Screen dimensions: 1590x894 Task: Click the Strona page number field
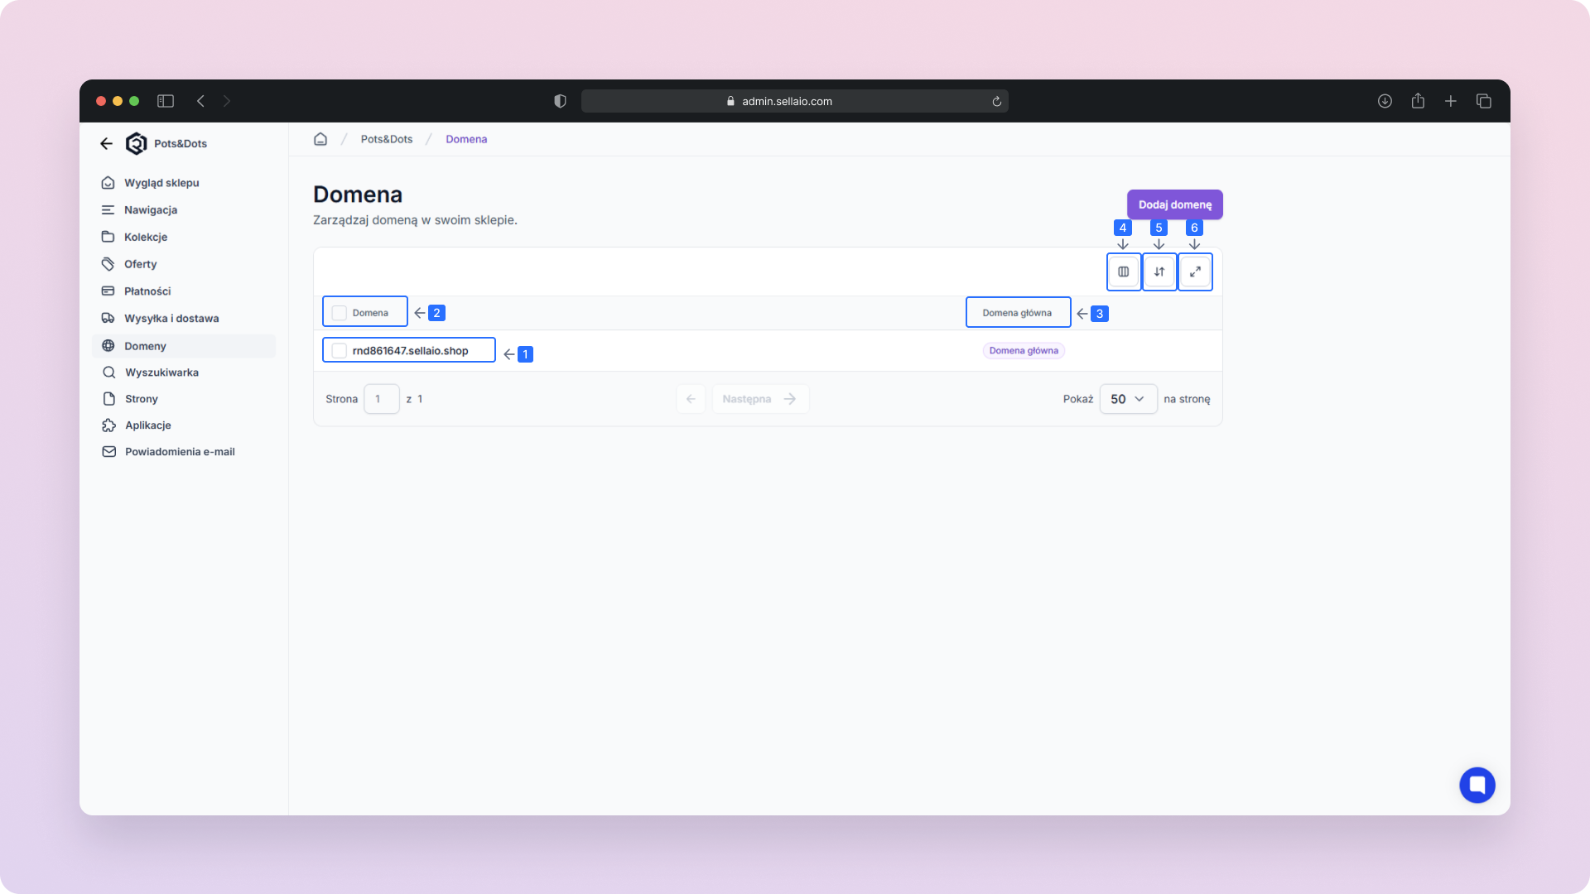[x=381, y=399]
